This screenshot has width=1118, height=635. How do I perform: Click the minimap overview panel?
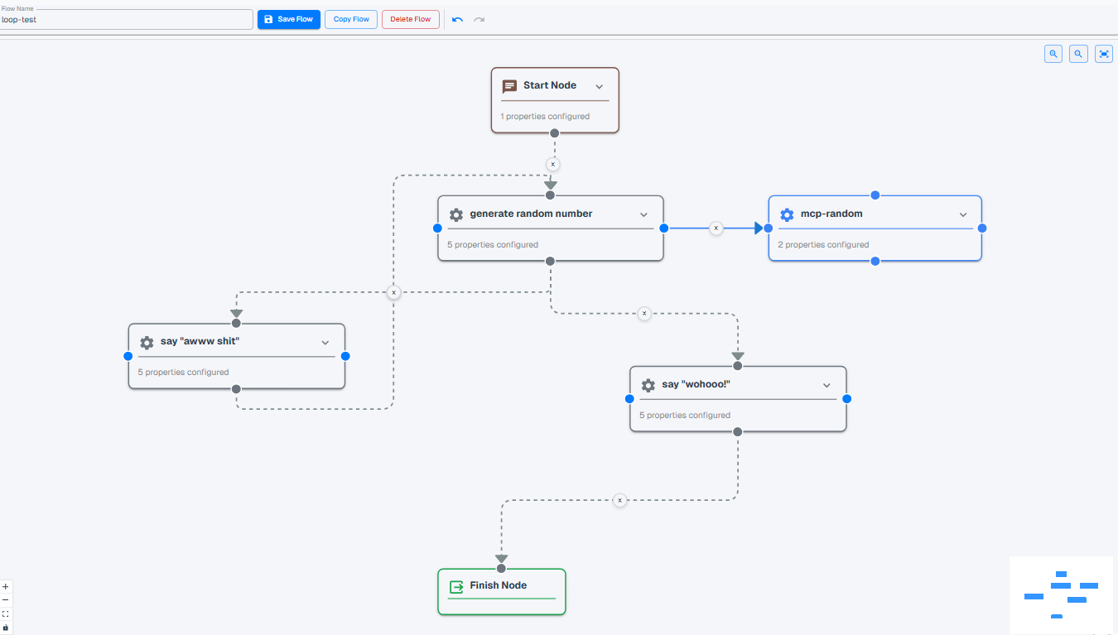coord(1061,594)
